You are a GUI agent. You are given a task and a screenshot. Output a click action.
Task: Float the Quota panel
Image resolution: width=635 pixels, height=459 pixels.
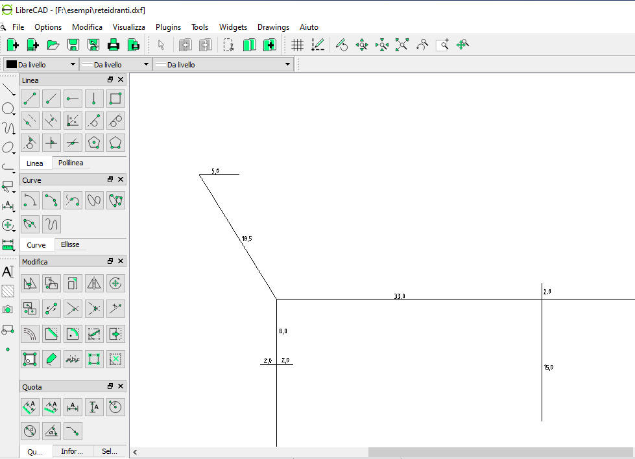(110, 386)
